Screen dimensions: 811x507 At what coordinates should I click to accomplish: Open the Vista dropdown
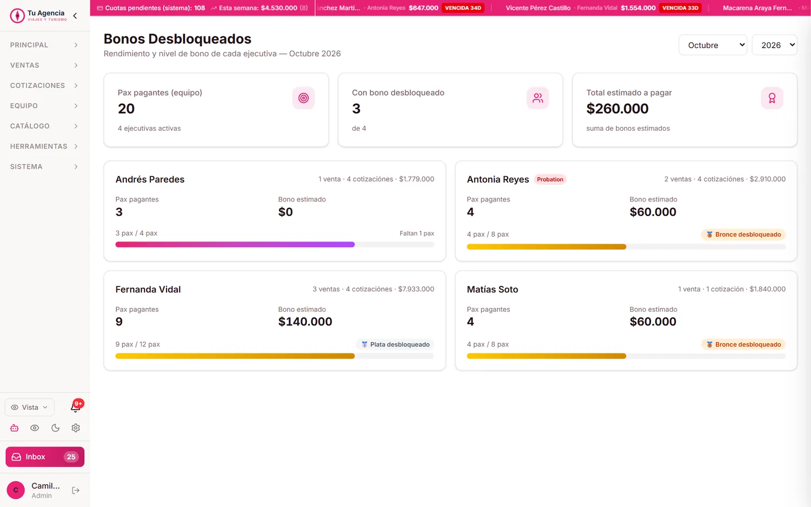click(30, 407)
